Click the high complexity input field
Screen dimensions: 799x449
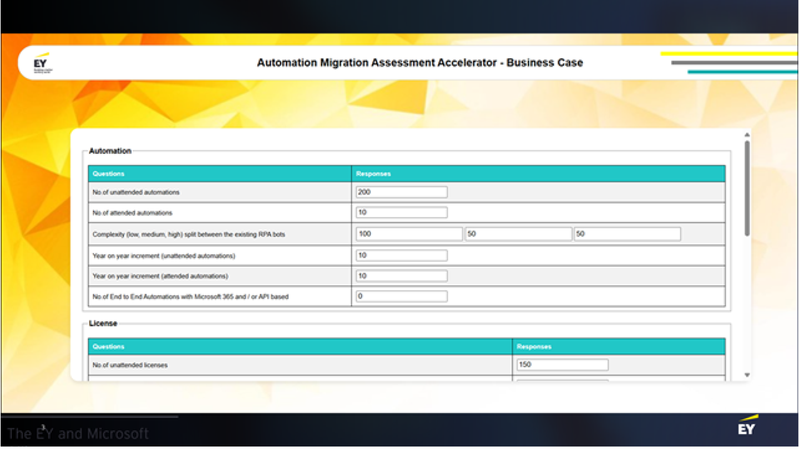(627, 234)
